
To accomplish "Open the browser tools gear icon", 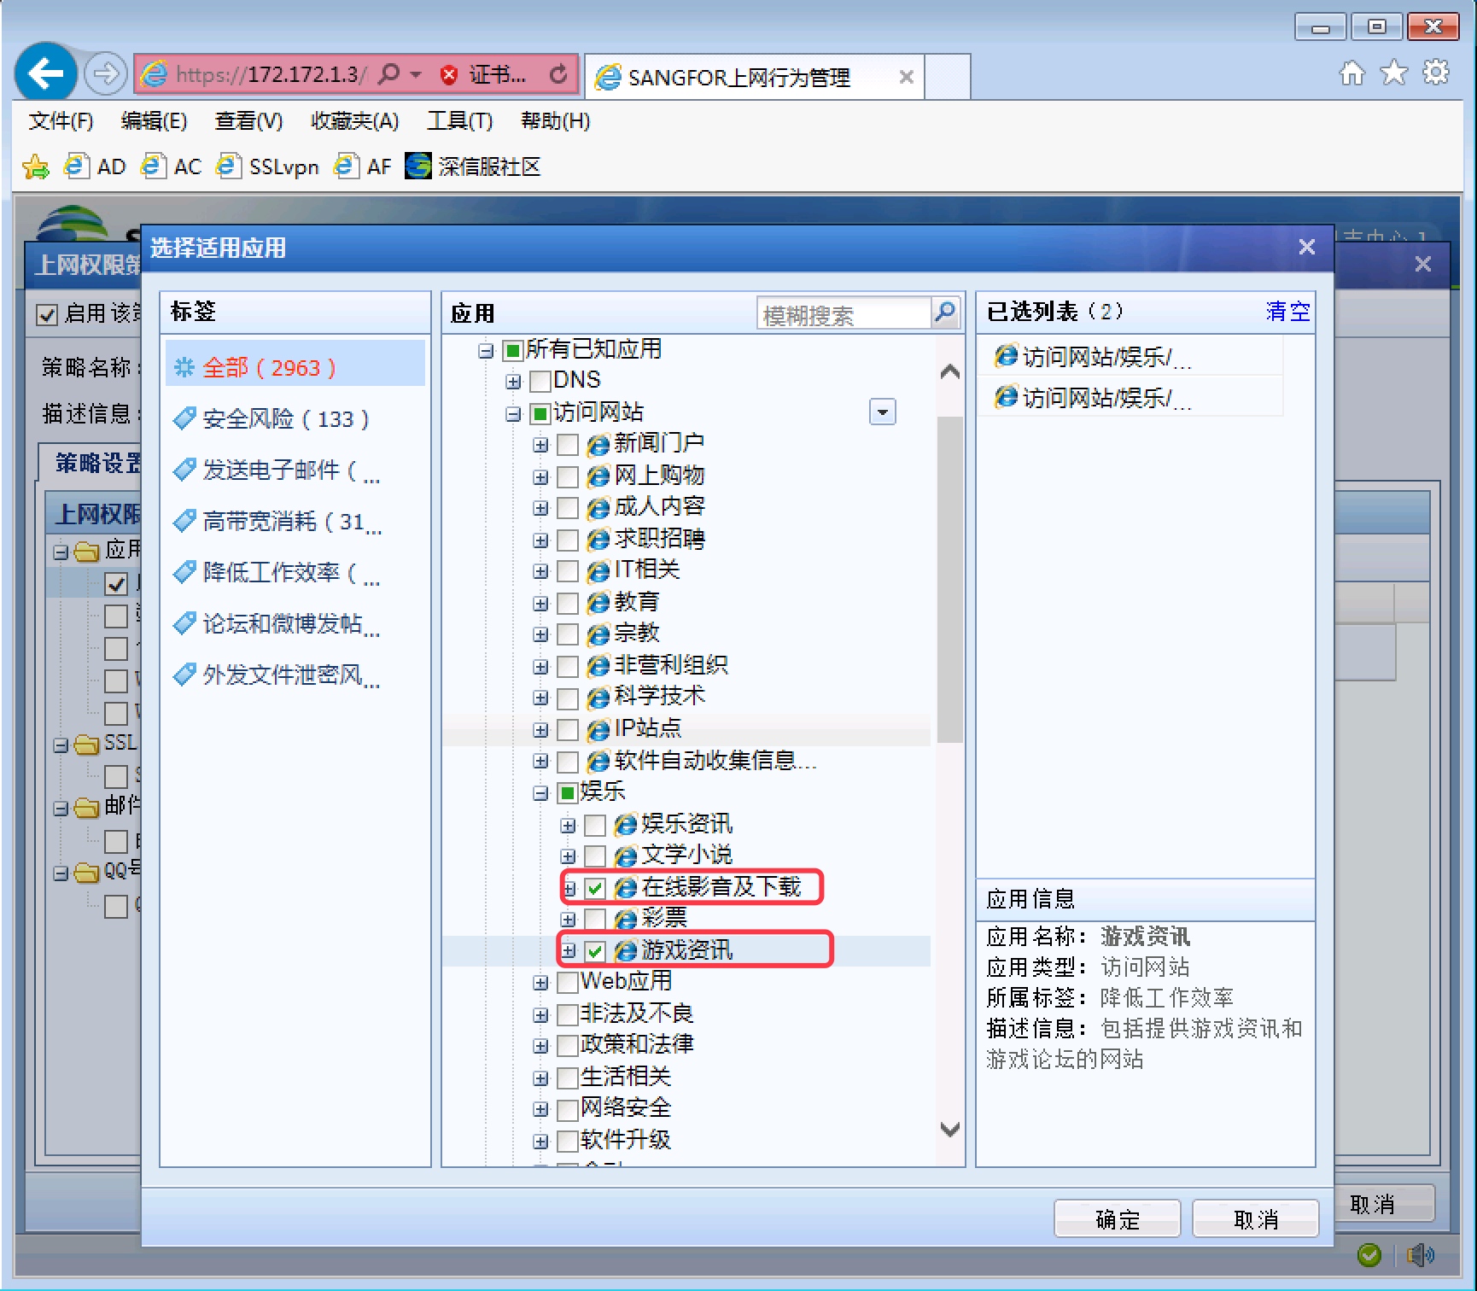I will 1436,73.
